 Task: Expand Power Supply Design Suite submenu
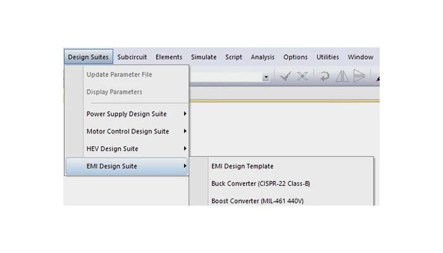pyautogui.click(x=127, y=114)
